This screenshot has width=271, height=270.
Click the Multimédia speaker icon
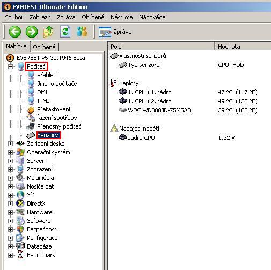click(20, 178)
